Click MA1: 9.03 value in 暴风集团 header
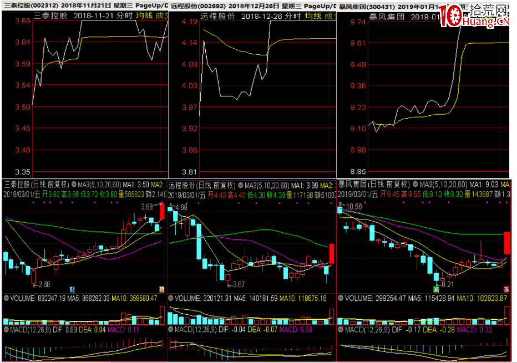The height and width of the screenshot is (363, 517). tap(484, 185)
